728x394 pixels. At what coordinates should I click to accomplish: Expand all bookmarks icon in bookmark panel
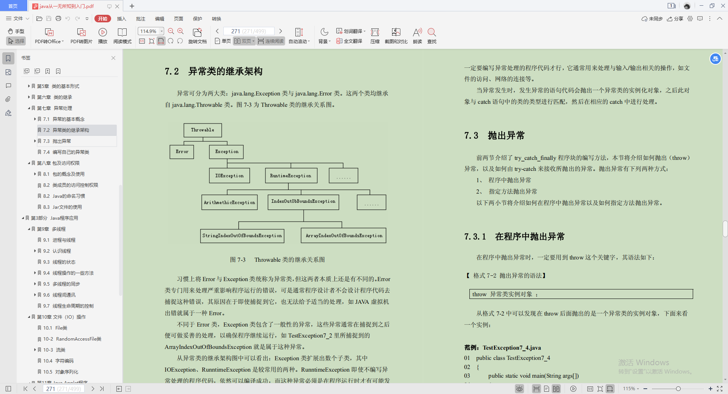pyautogui.click(x=27, y=71)
